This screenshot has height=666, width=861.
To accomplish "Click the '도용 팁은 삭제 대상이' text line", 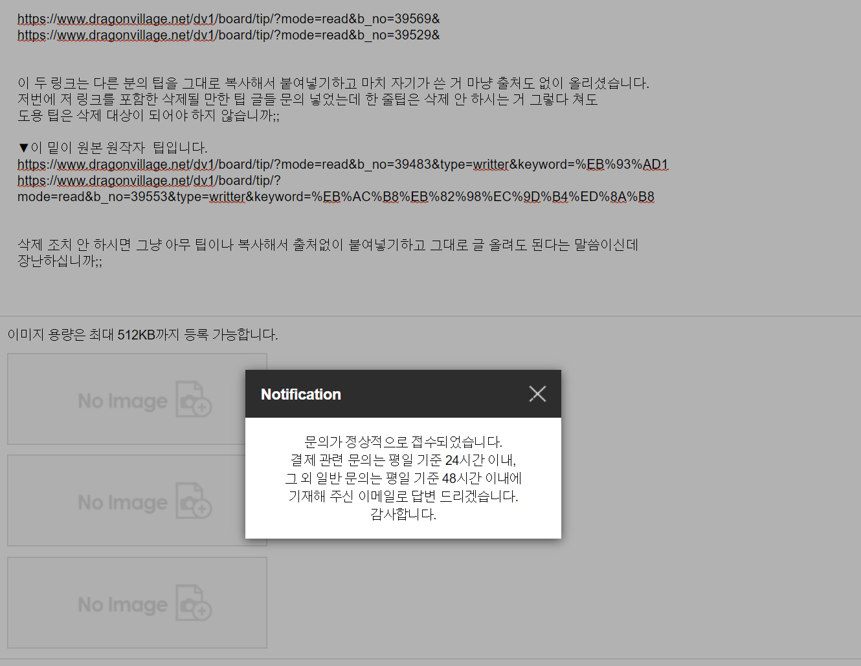I will 148,115.
